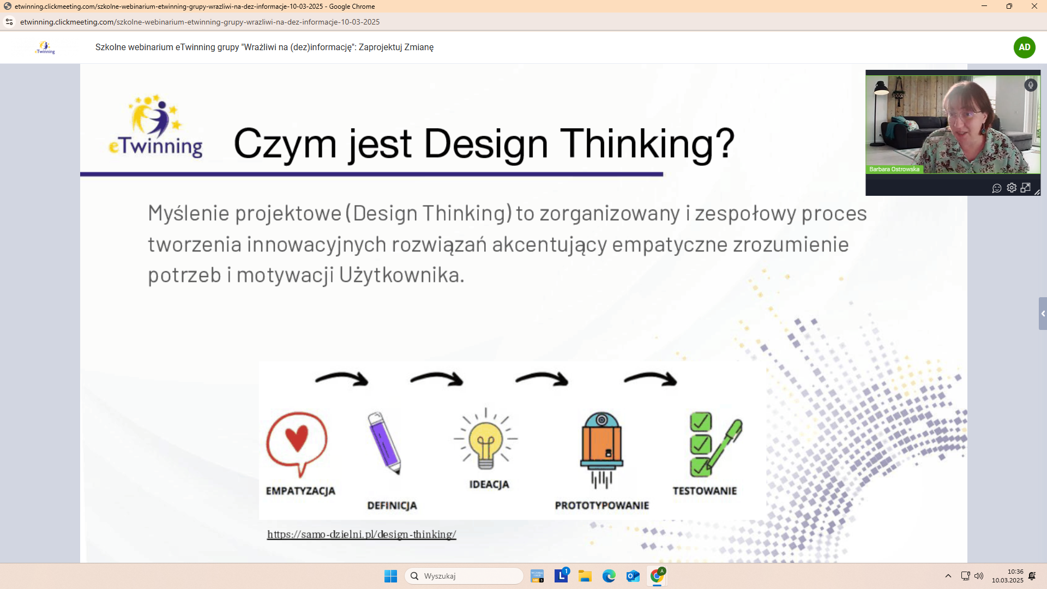Open site information icon in address bar

point(9,22)
